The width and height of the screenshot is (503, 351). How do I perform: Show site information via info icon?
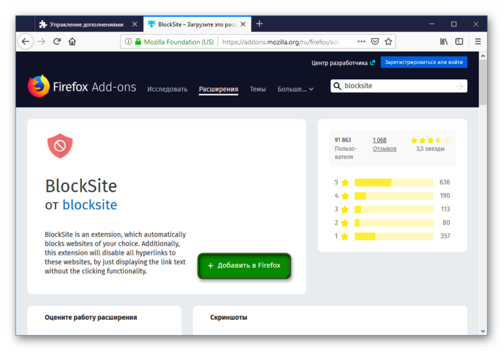[128, 42]
